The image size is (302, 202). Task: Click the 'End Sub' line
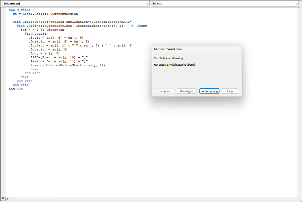(x=16, y=89)
